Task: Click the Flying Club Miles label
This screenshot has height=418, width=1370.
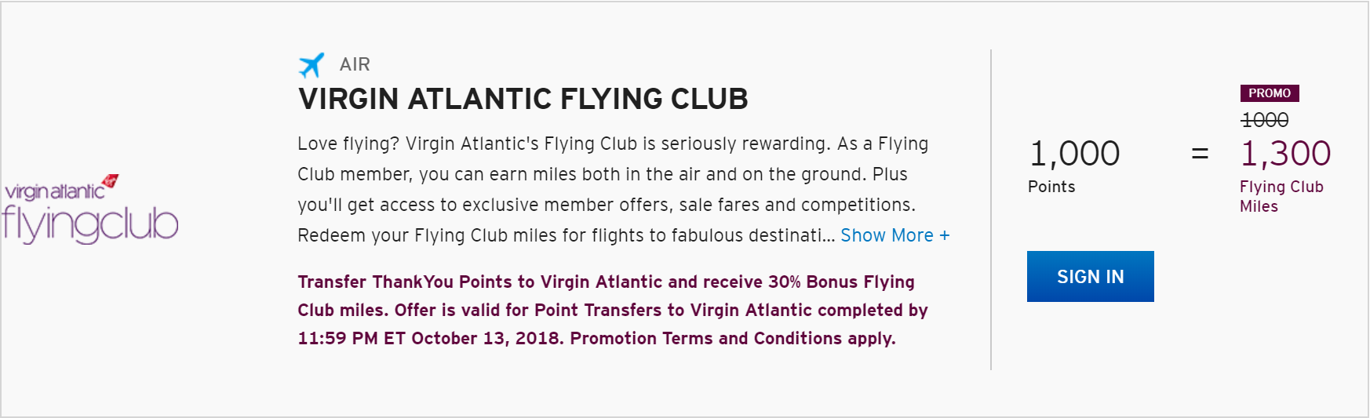Action: [1281, 196]
